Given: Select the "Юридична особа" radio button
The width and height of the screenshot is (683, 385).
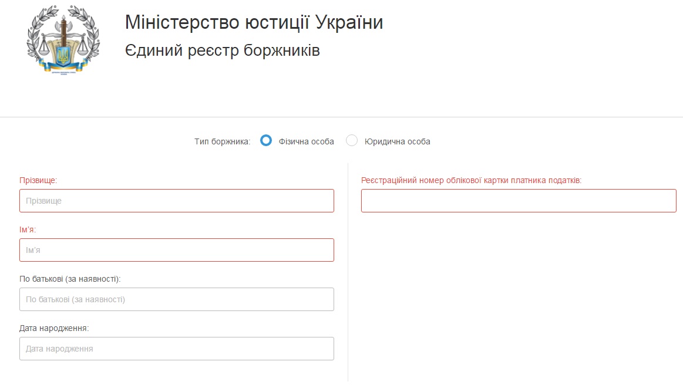Looking at the screenshot, I should [x=352, y=141].
